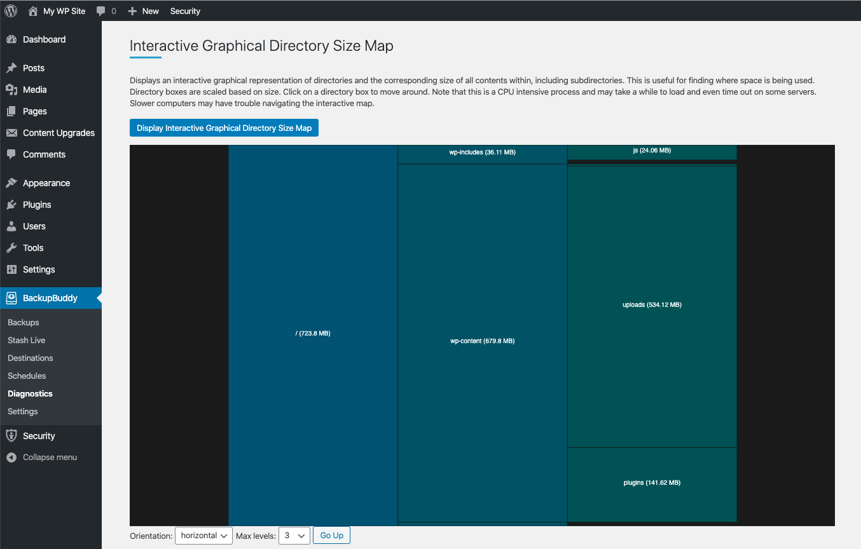The width and height of the screenshot is (861, 549).
Task: Click the Users person icon
Action: (x=11, y=226)
